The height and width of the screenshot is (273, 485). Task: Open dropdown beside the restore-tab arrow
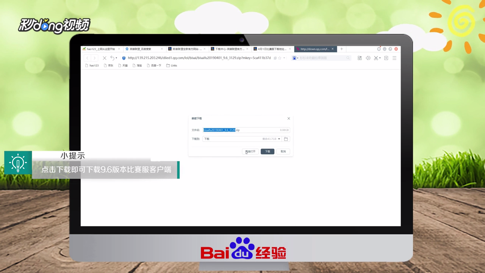(116, 58)
